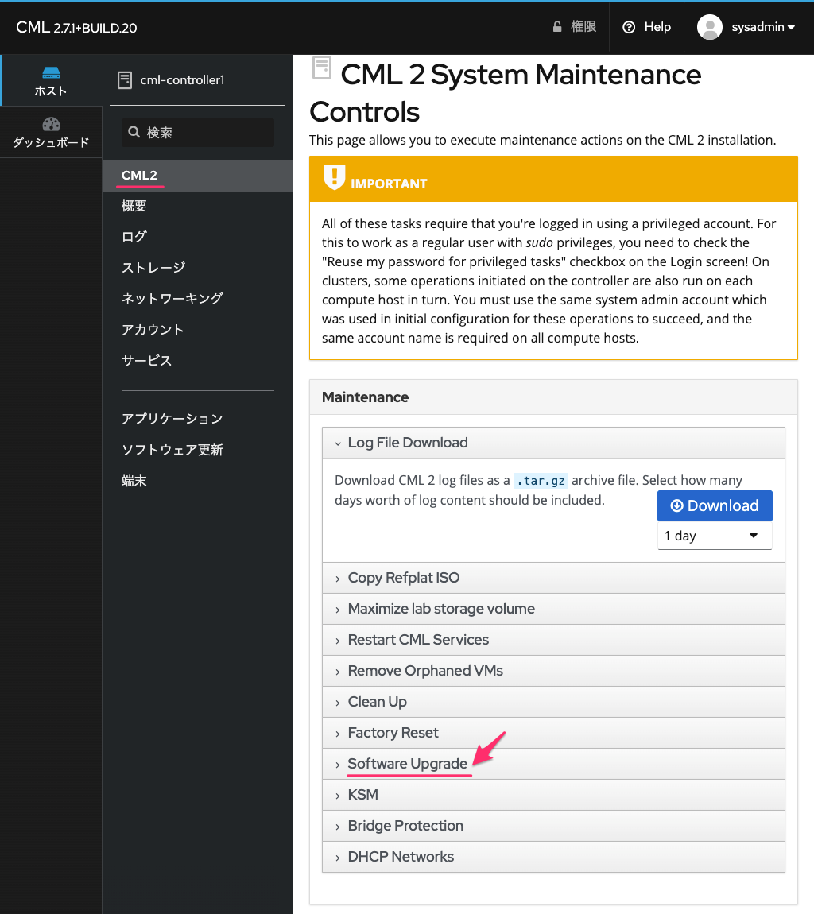
Task: Click the blue Download button
Action: [715, 506]
